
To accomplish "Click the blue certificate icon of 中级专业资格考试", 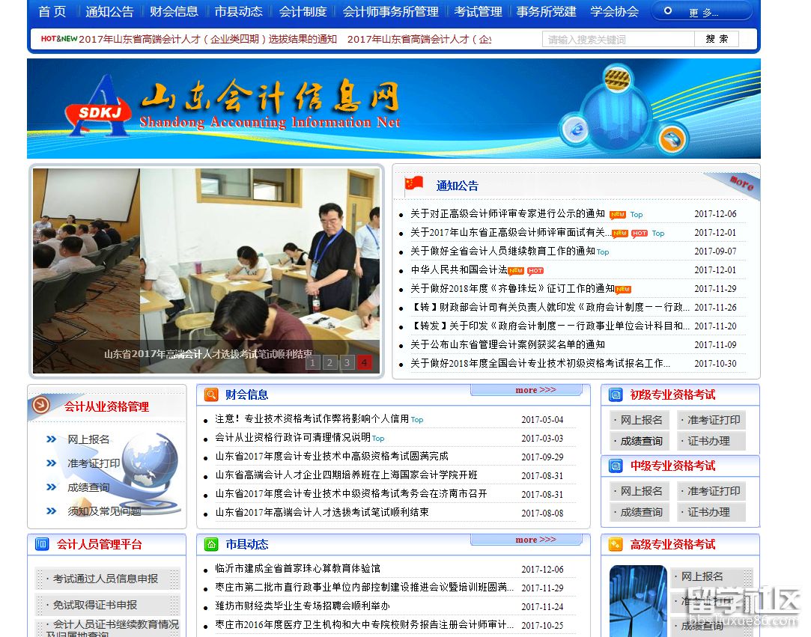I will pyautogui.click(x=615, y=466).
